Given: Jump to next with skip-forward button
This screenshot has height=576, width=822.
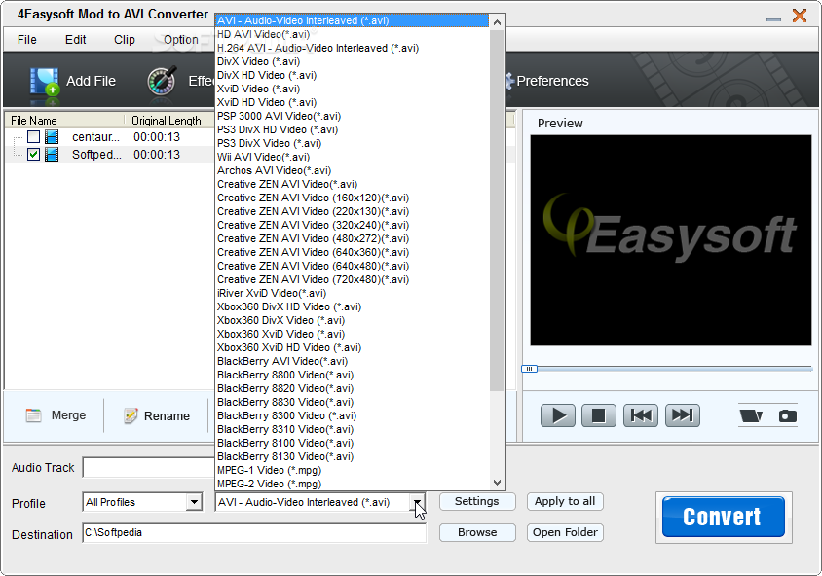Looking at the screenshot, I should pyautogui.click(x=682, y=415).
